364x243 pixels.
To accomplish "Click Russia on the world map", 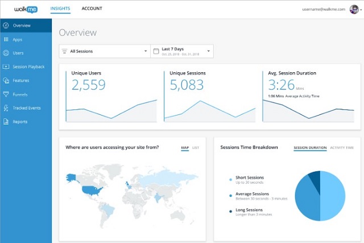I will point(167,178).
